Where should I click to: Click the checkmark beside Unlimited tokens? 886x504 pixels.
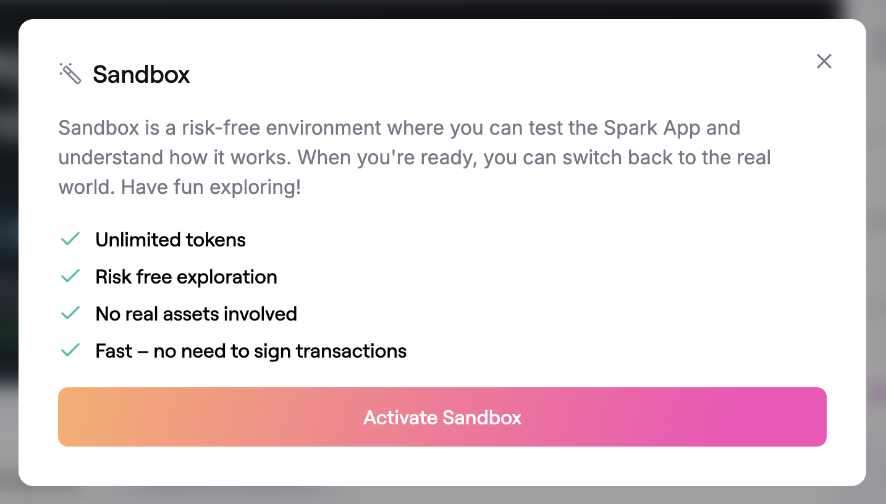[70, 240]
